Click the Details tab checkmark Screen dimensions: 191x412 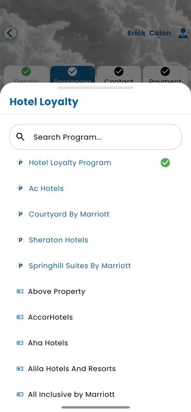click(x=26, y=71)
